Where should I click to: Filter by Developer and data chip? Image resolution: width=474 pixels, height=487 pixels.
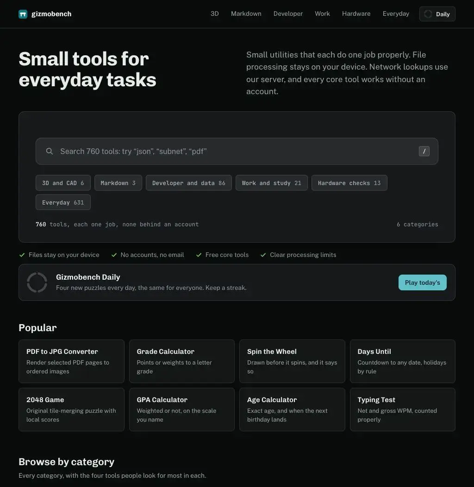(x=189, y=183)
